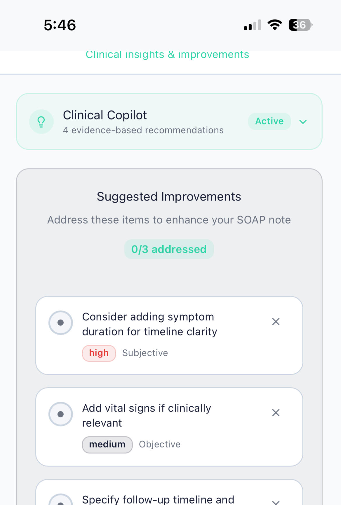Tap the battery indicator icon

[x=300, y=25]
